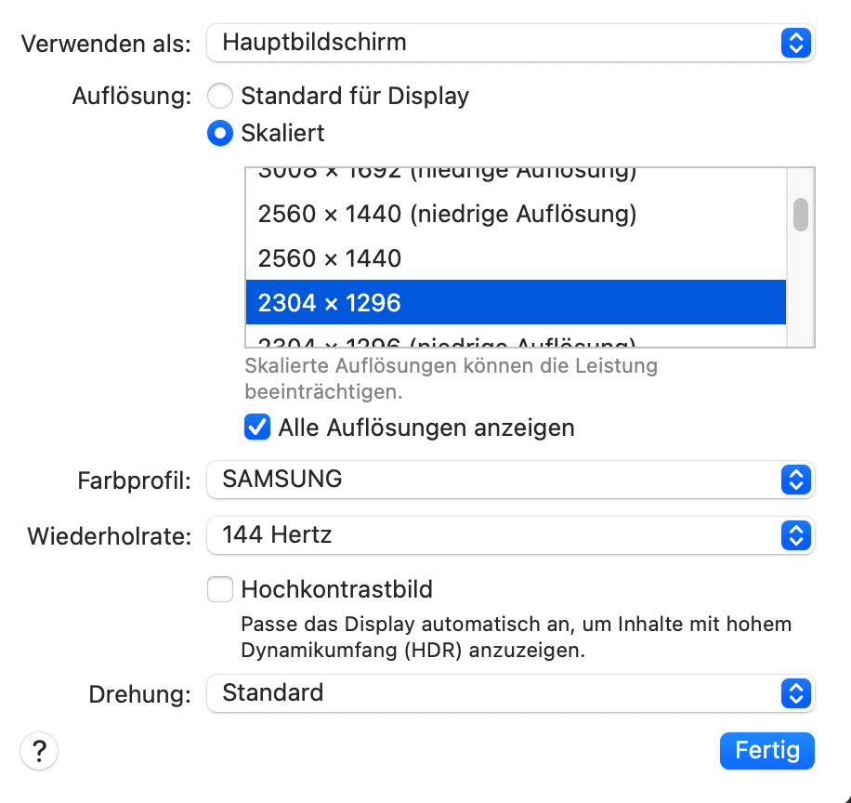Choose 2560 × 1440 resolution

coord(516,258)
